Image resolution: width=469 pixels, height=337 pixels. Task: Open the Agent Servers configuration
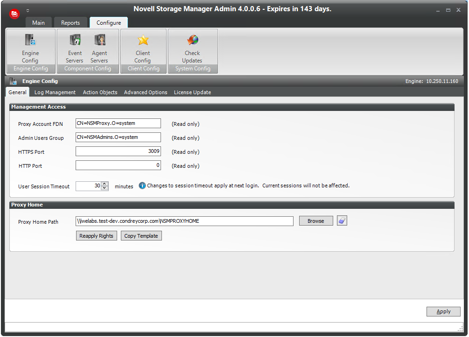(x=99, y=48)
